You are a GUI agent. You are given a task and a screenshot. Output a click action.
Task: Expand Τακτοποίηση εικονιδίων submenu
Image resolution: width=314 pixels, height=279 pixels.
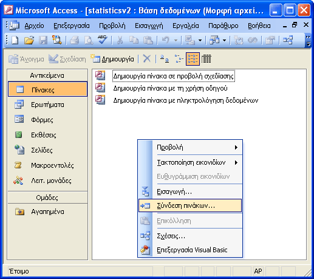pos(236,162)
